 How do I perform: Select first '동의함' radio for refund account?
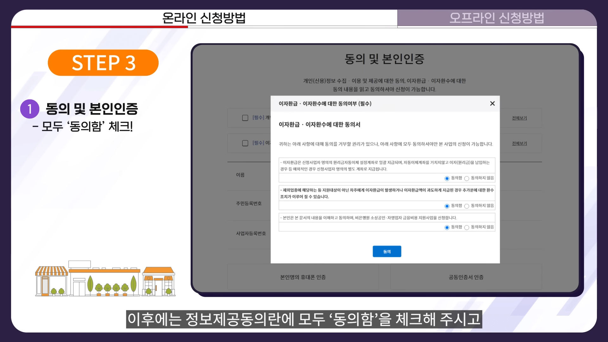(447, 179)
